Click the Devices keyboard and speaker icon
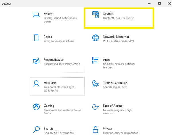Screen dimensions: 172x137 95,15
